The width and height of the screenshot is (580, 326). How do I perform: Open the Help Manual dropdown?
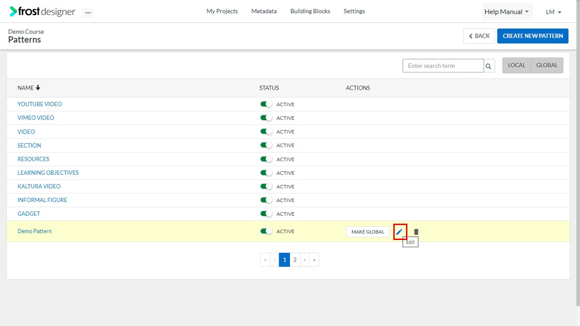pyautogui.click(x=507, y=12)
